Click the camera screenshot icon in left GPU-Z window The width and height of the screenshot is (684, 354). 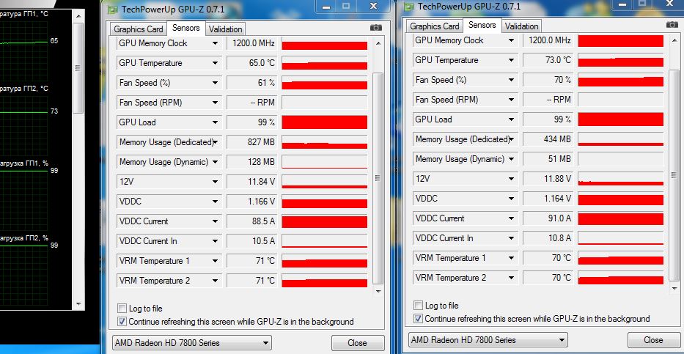[375, 27]
